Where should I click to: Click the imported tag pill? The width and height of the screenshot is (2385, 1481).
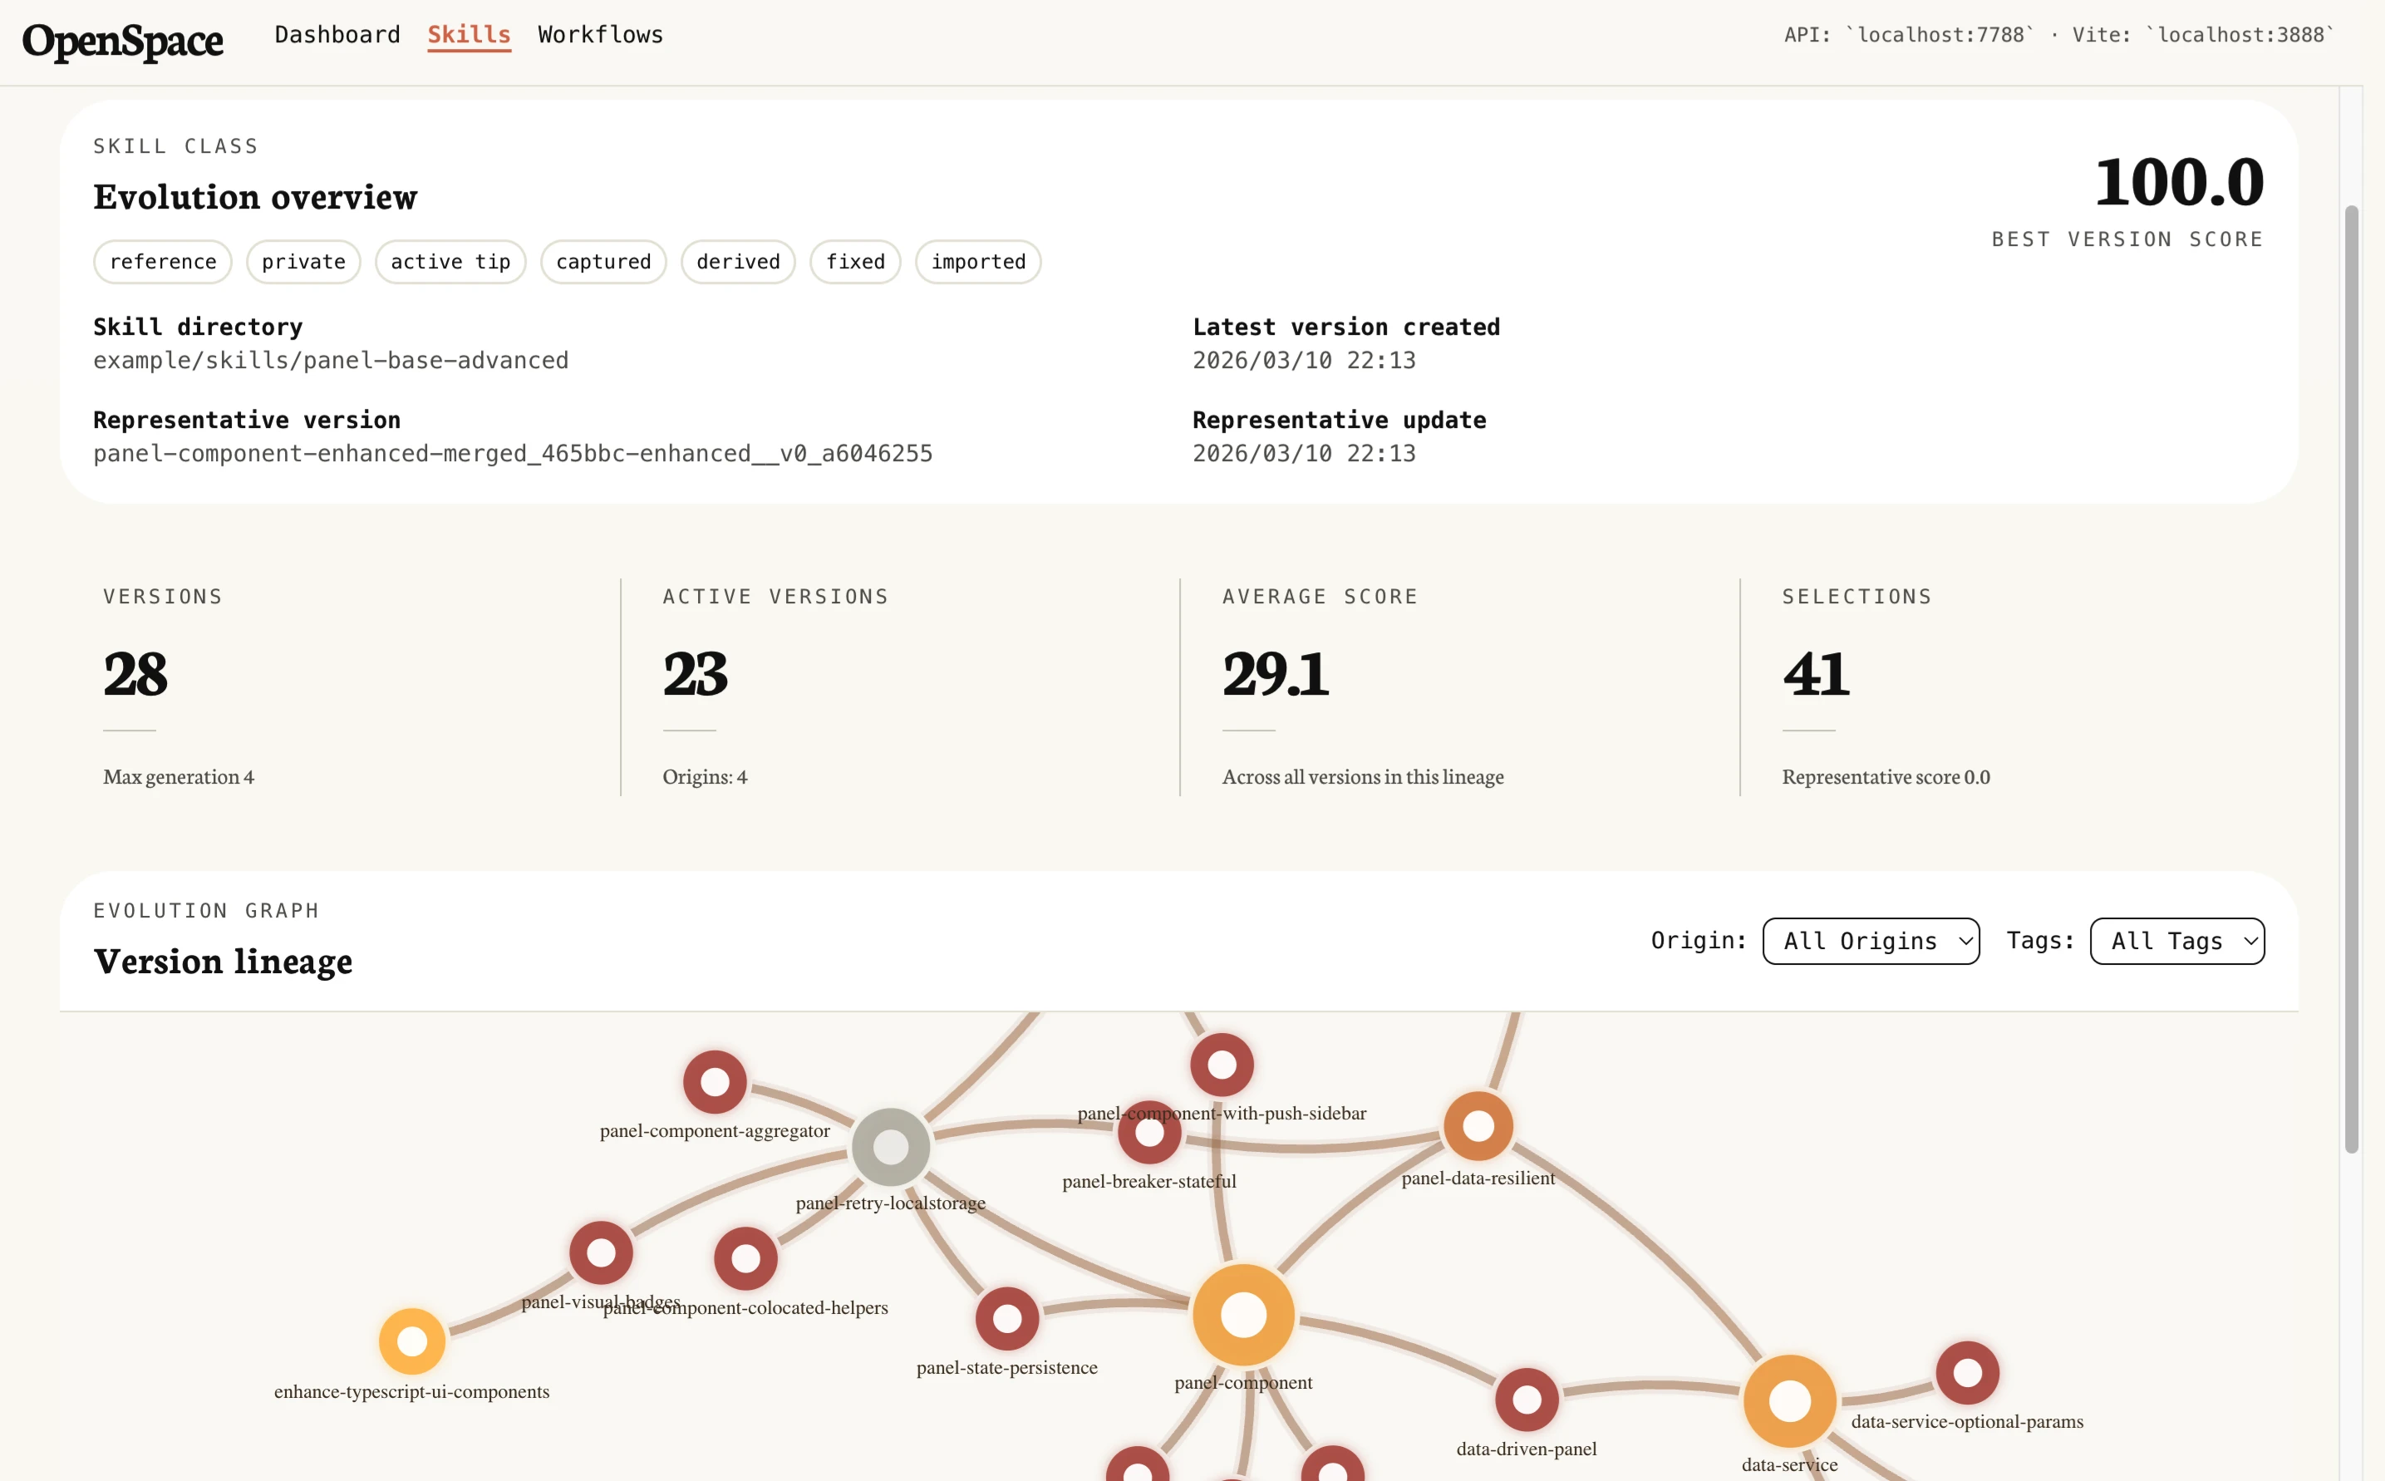978,262
